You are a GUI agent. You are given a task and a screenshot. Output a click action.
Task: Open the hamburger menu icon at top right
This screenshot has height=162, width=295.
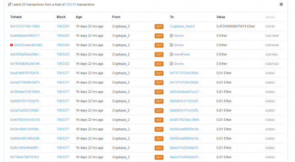click(281, 4)
